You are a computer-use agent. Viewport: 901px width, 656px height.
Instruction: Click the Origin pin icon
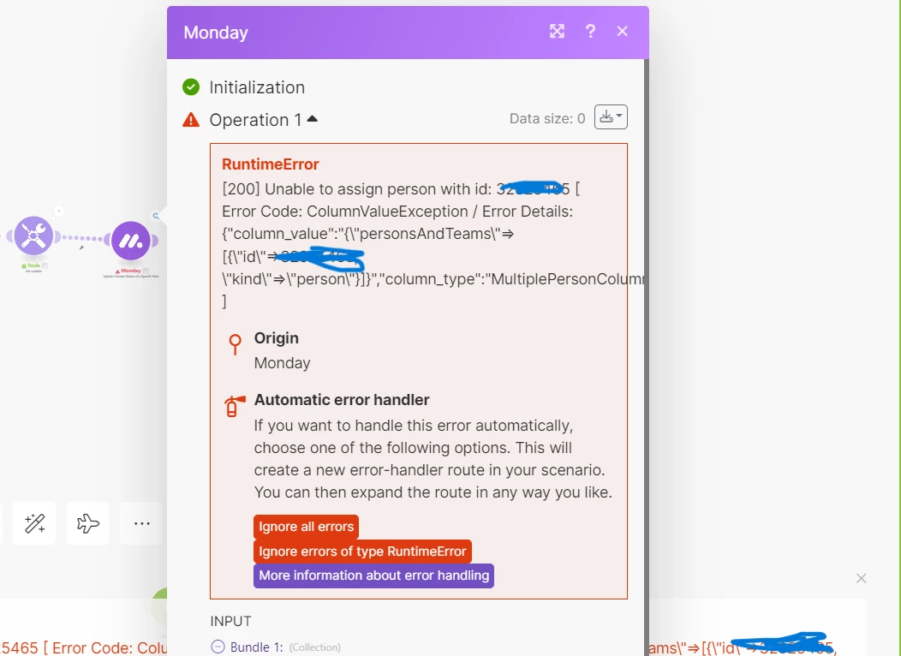pyautogui.click(x=235, y=344)
